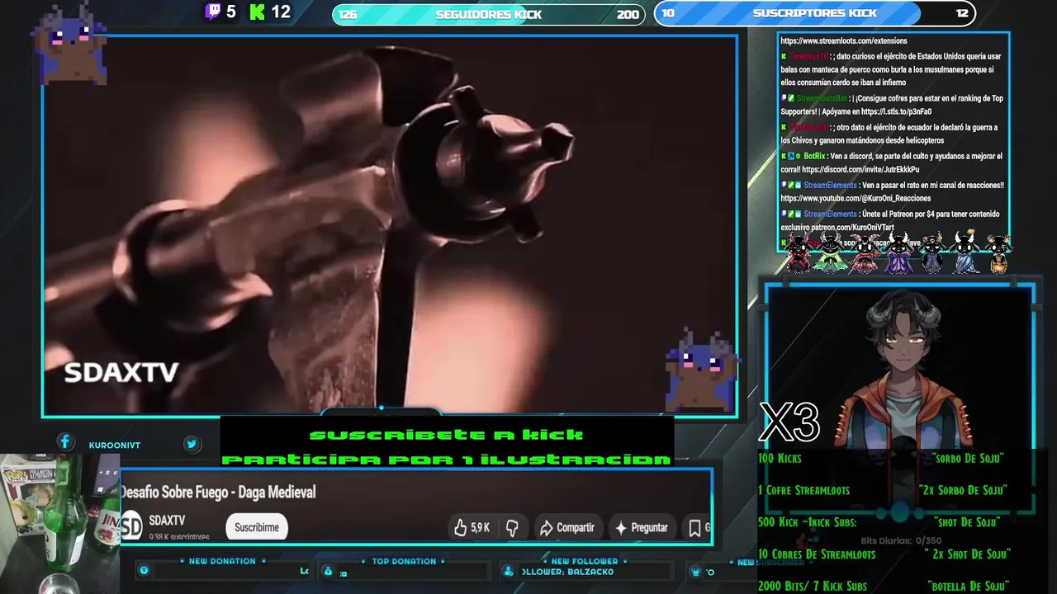
Task: Click the green Kick viewer count icon
Action: (257, 12)
